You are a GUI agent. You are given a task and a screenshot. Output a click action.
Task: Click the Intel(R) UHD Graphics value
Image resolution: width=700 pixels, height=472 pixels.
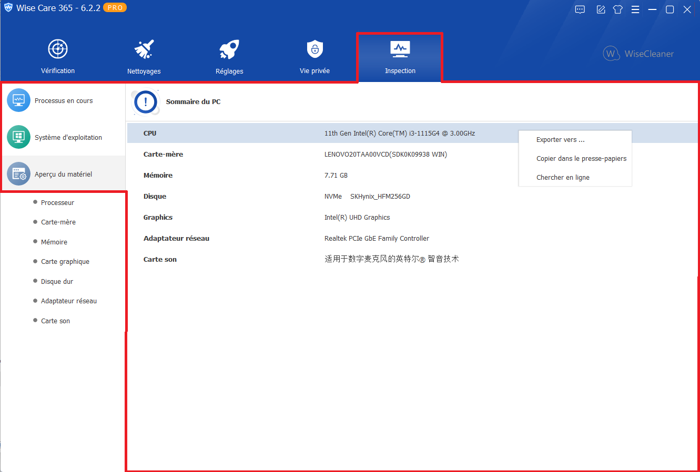coord(357,218)
